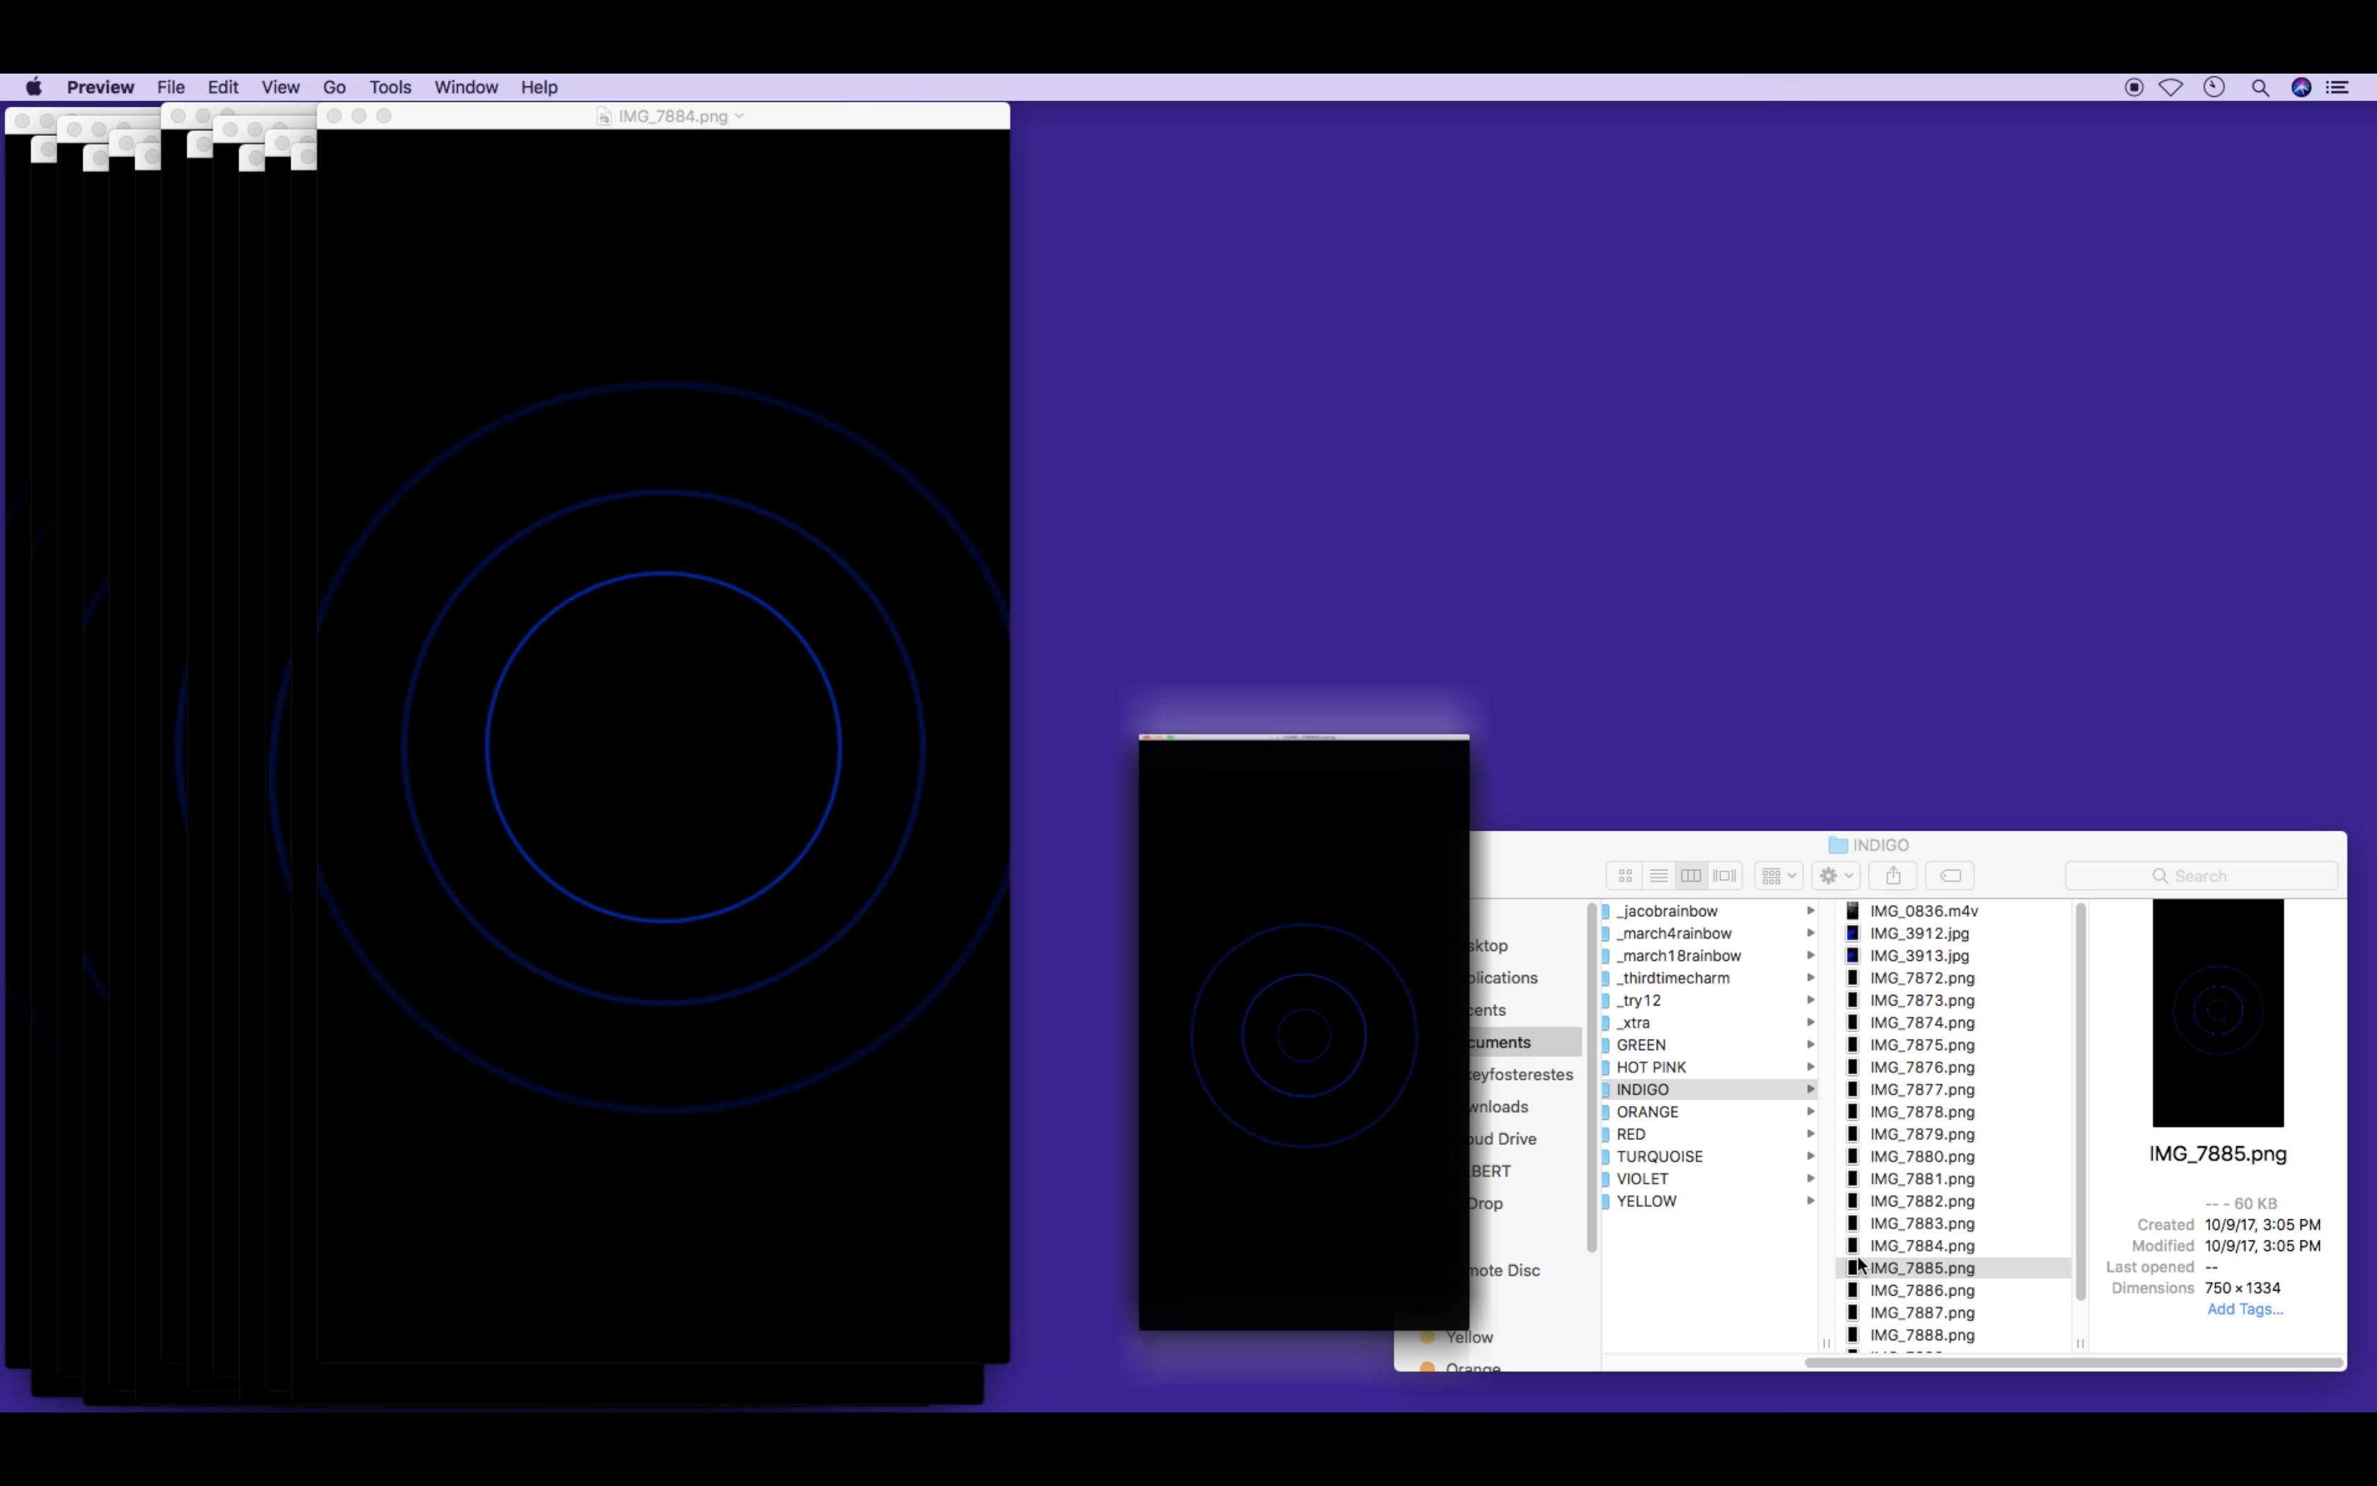Click the IMG_7887.png file icon
Screen dimensions: 2377x1486
coord(1853,1313)
